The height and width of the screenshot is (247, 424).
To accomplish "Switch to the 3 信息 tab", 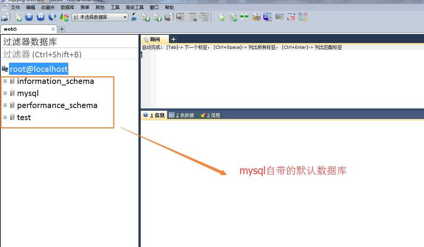I will [210, 115].
